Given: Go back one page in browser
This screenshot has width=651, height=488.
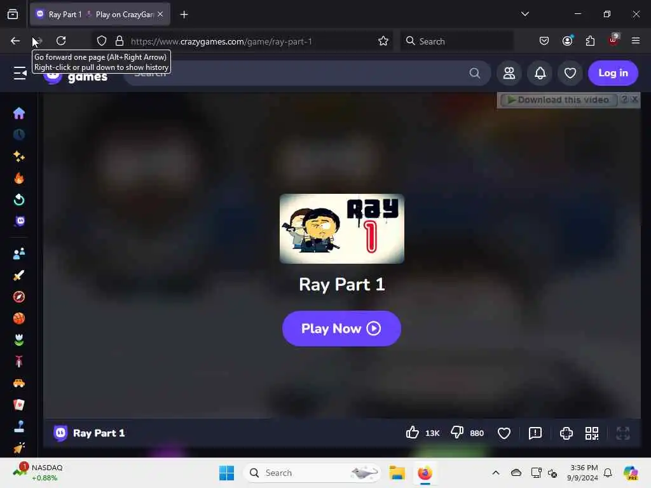Looking at the screenshot, I should [15, 41].
